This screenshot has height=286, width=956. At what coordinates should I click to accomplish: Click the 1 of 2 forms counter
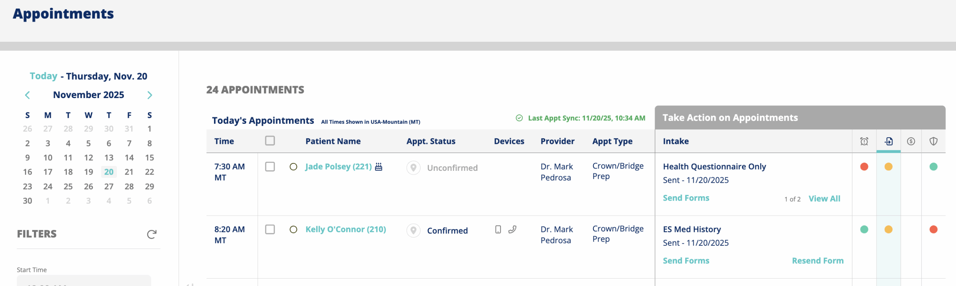[x=792, y=199]
